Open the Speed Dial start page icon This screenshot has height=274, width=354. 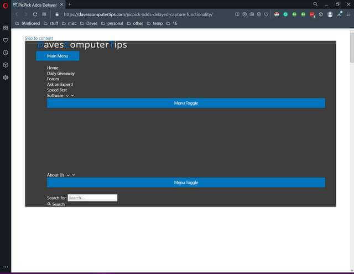44,14
